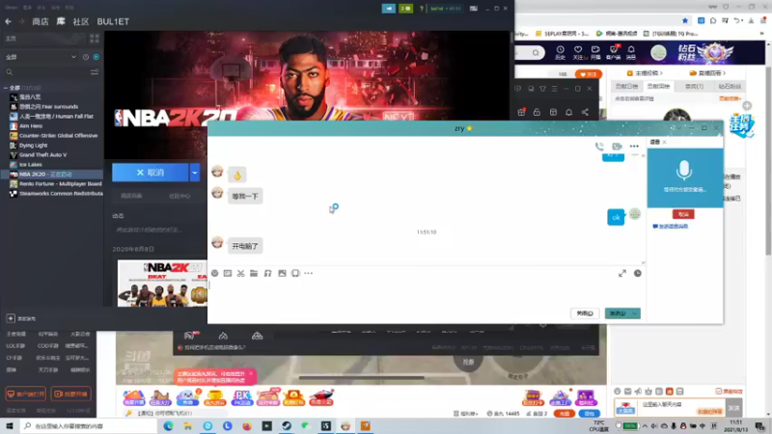
Task: Open send picture icon in chat toolbar
Action: [x=282, y=273]
